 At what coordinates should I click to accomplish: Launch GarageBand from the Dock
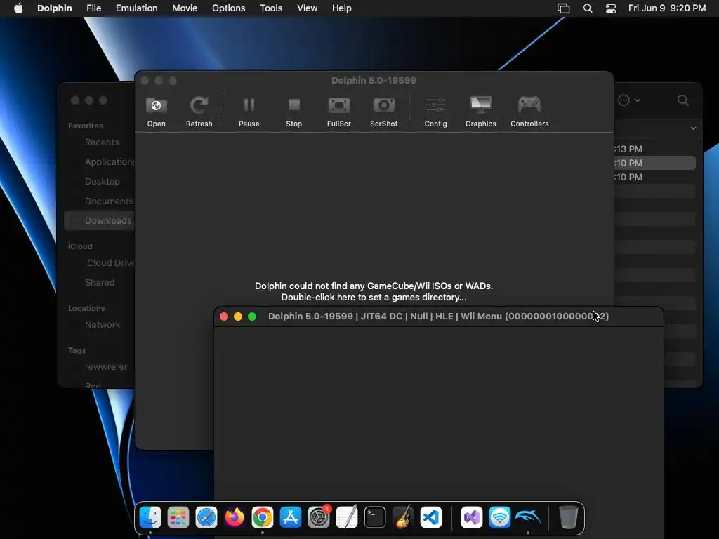pyautogui.click(x=403, y=517)
